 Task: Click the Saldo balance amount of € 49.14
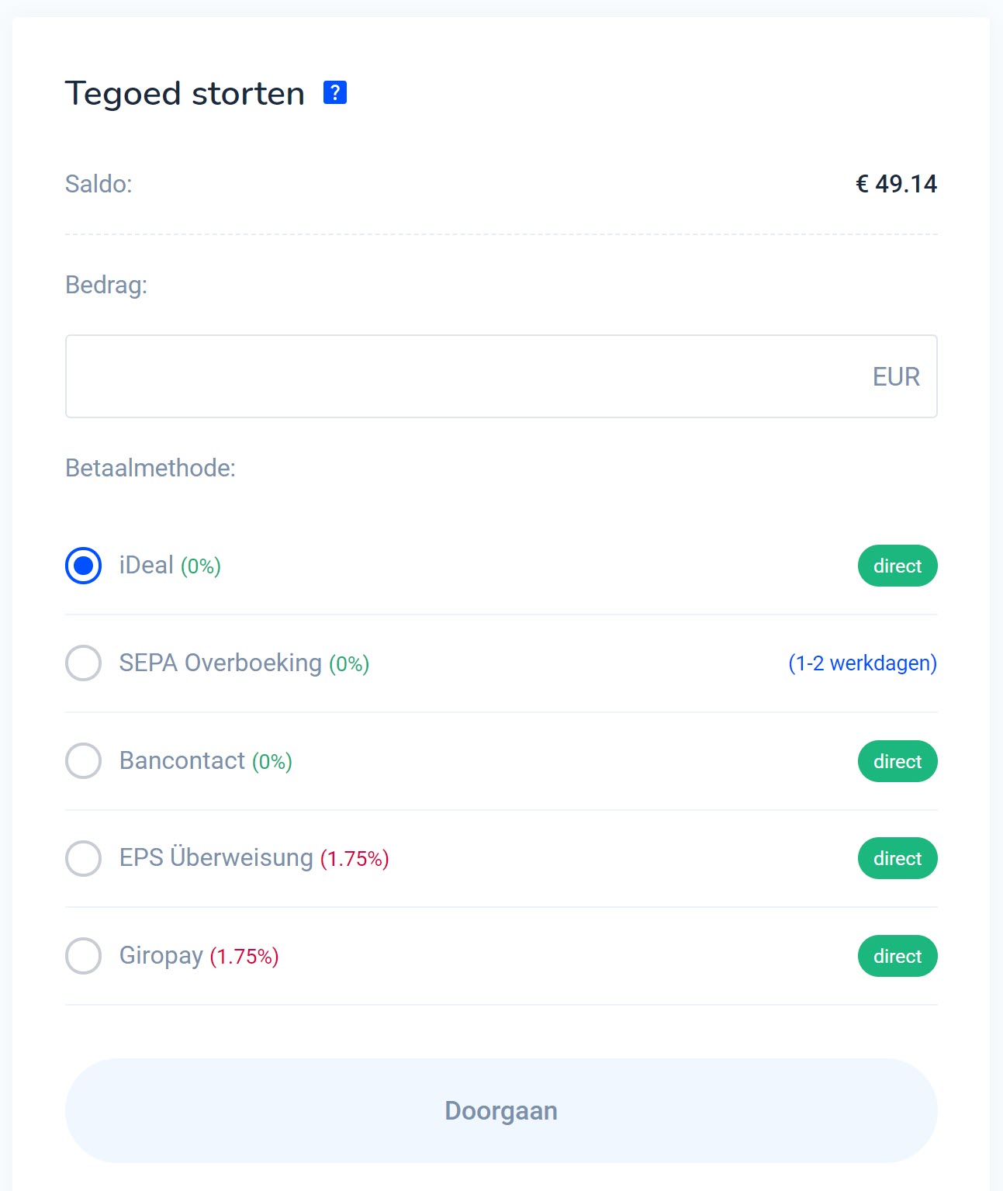click(x=896, y=184)
